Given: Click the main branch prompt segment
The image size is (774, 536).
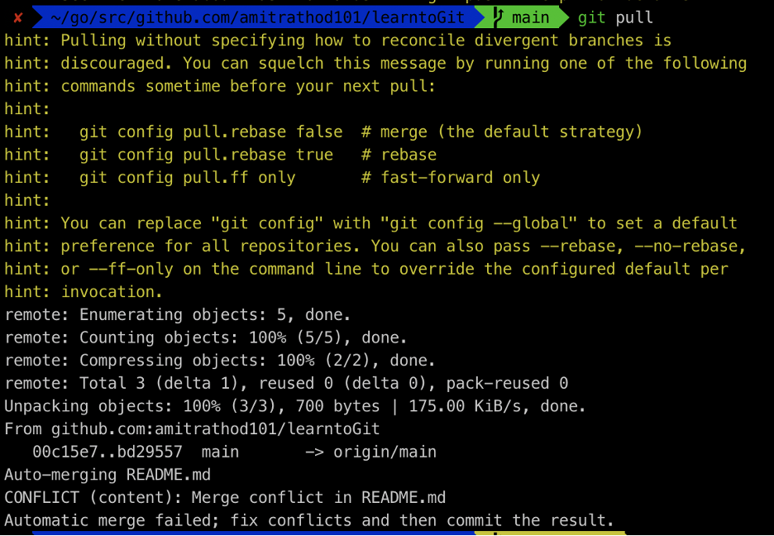Looking at the screenshot, I should (523, 17).
